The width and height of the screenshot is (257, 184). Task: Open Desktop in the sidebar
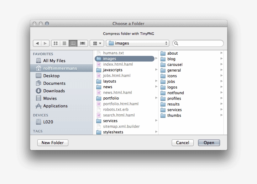61,76
